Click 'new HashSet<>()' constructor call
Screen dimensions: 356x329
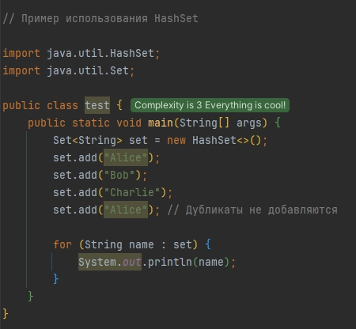pyautogui.click(x=214, y=140)
